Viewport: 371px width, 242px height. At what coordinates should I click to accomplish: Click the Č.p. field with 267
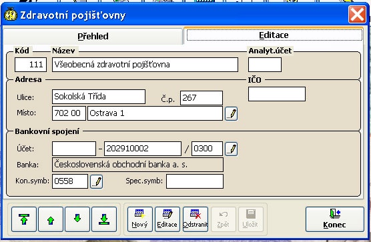(202, 98)
